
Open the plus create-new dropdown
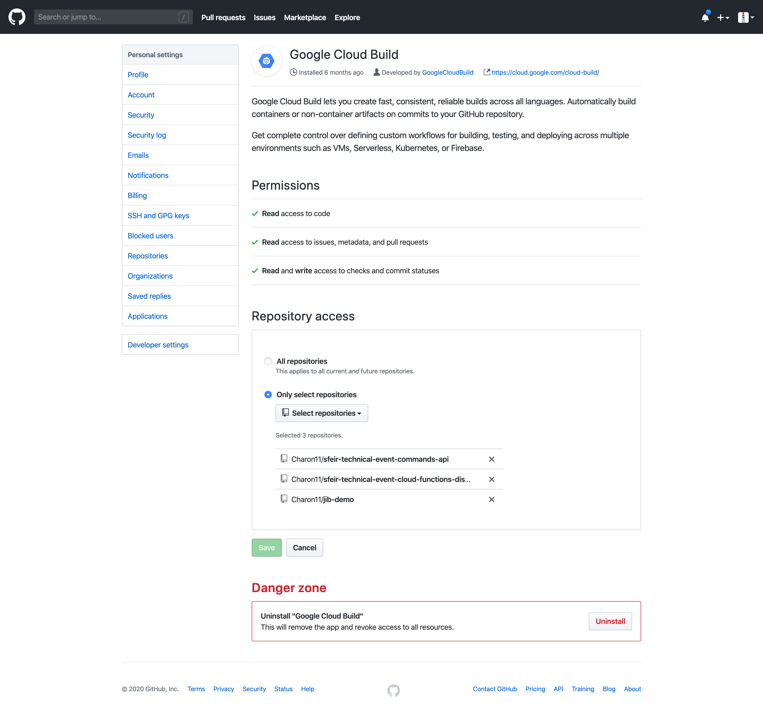click(x=723, y=17)
